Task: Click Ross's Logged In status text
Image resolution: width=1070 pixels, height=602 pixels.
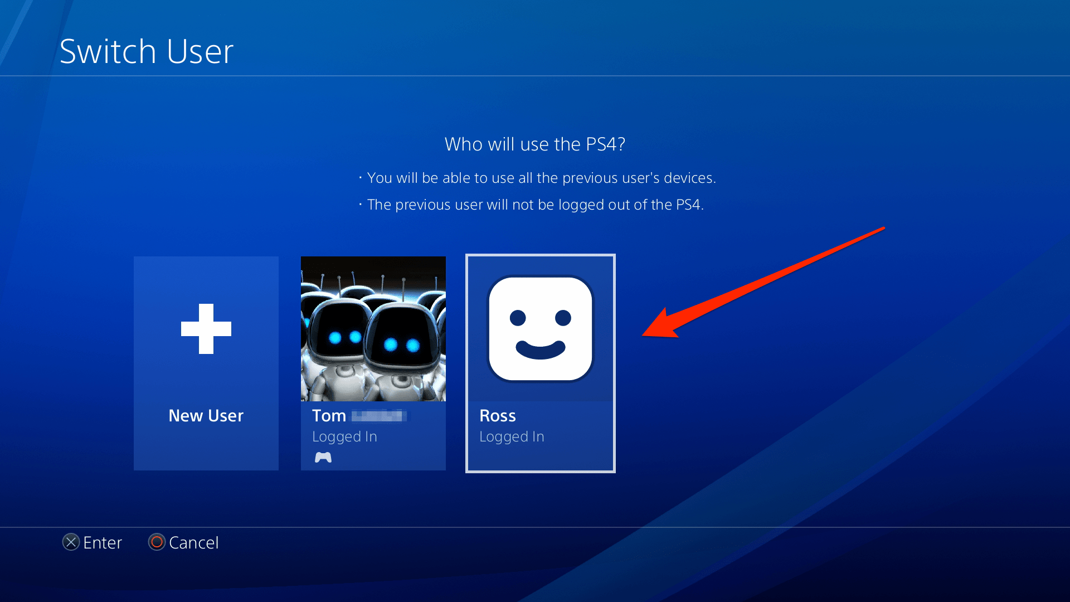Action: (511, 436)
